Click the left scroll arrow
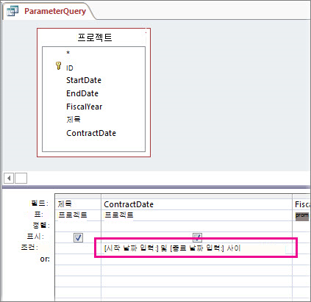The height and width of the screenshot is (302, 311). point(9,178)
